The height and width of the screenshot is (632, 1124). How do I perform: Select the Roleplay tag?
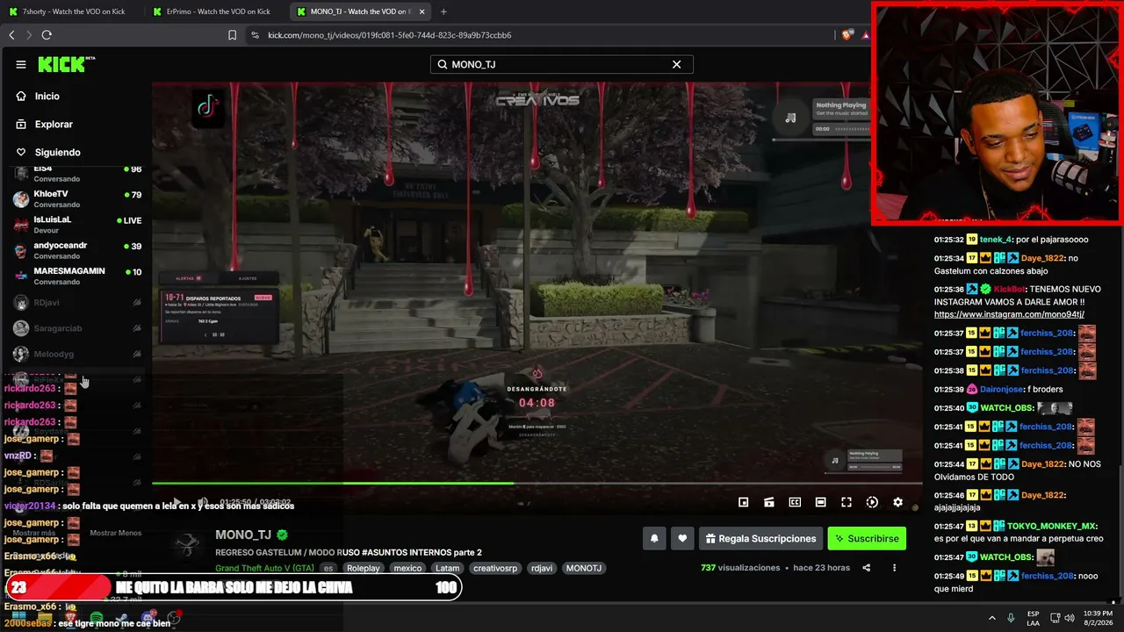pyautogui.click(x=363, y=568)
